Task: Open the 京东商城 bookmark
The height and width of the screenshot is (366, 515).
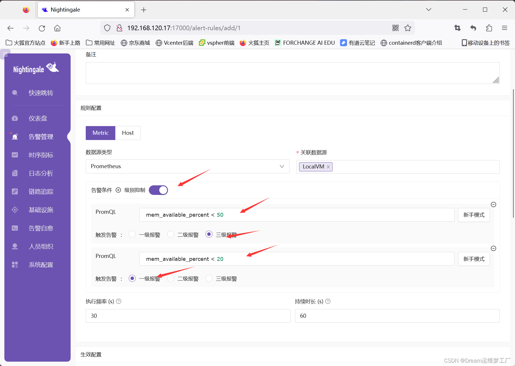Action: pos(135,43)
